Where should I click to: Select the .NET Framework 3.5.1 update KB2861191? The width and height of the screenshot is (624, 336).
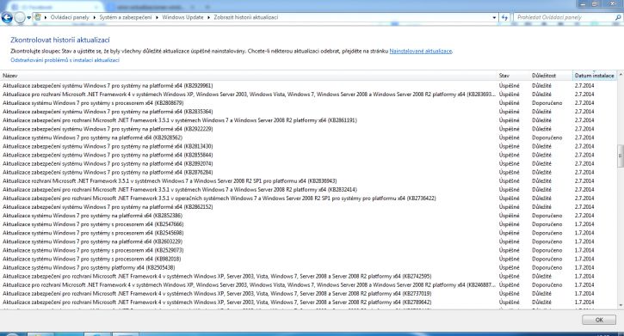pyautogui.click(x=308, y=120)
